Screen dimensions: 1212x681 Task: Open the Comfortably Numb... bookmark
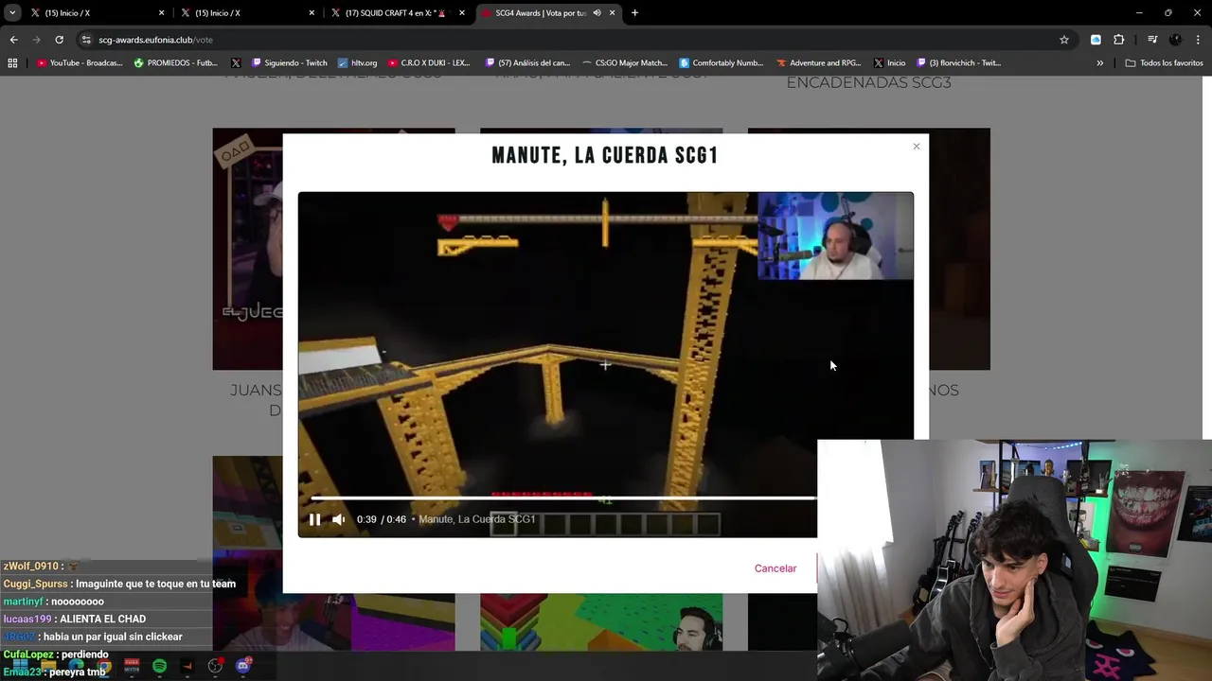722,63
